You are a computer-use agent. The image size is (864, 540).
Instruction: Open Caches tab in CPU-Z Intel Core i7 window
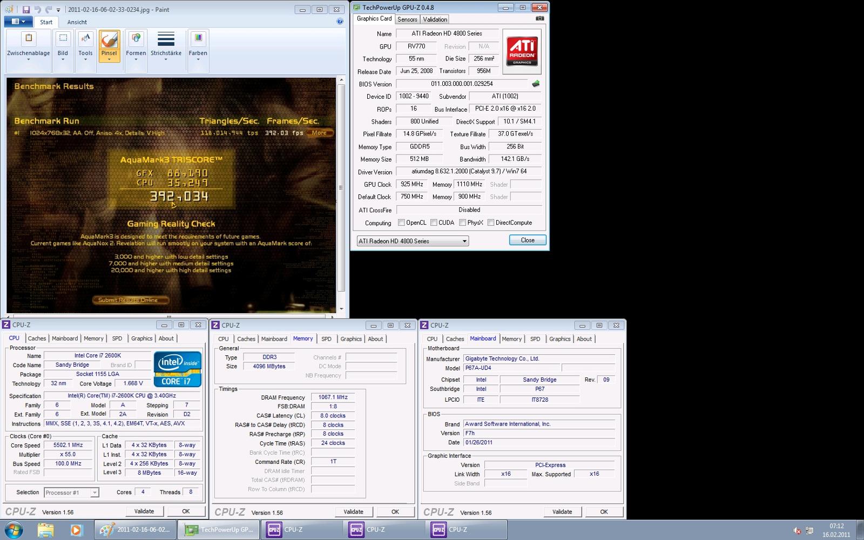click(x=37, y=339)
